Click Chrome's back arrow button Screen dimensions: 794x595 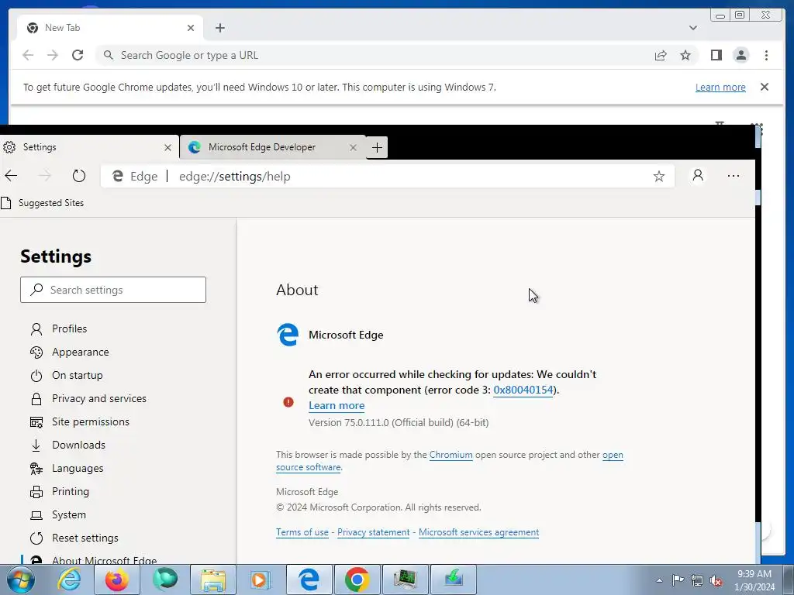coord(28,55)
